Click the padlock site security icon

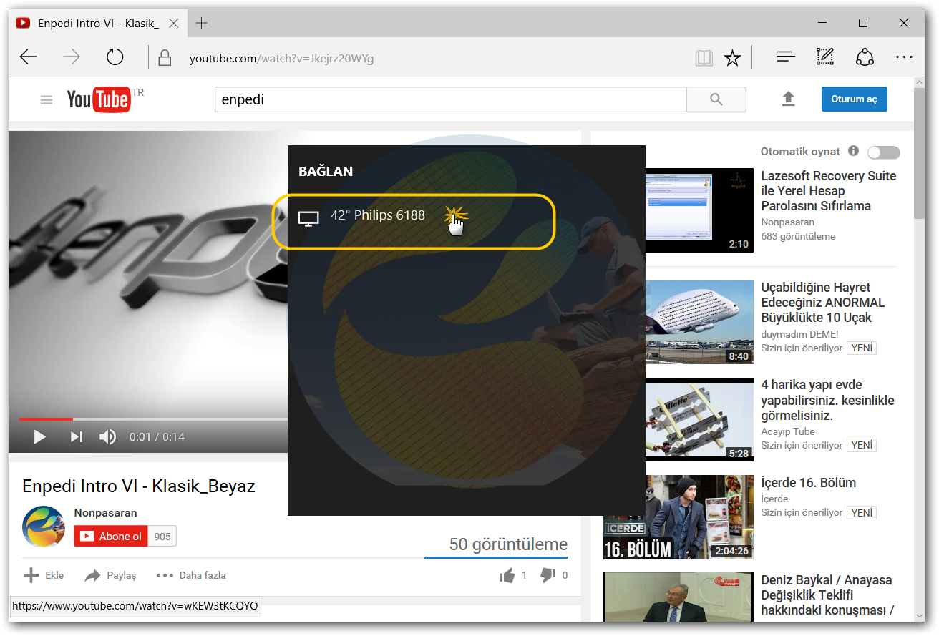pos(165,58)
